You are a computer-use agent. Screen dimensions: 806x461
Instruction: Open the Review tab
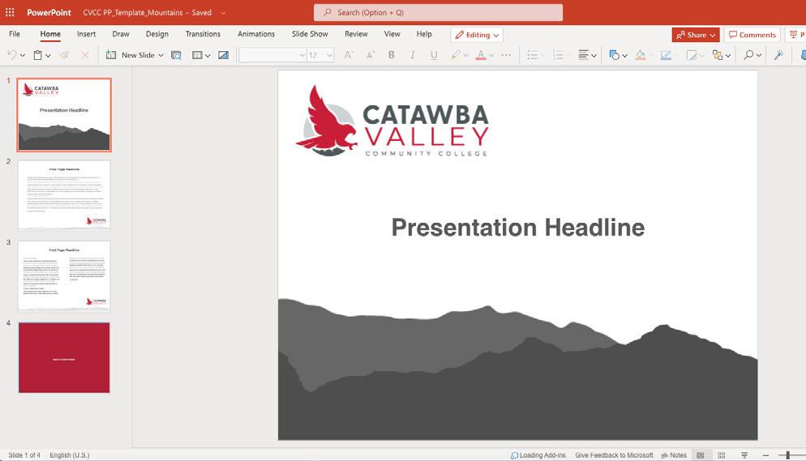tap(356, 34)
